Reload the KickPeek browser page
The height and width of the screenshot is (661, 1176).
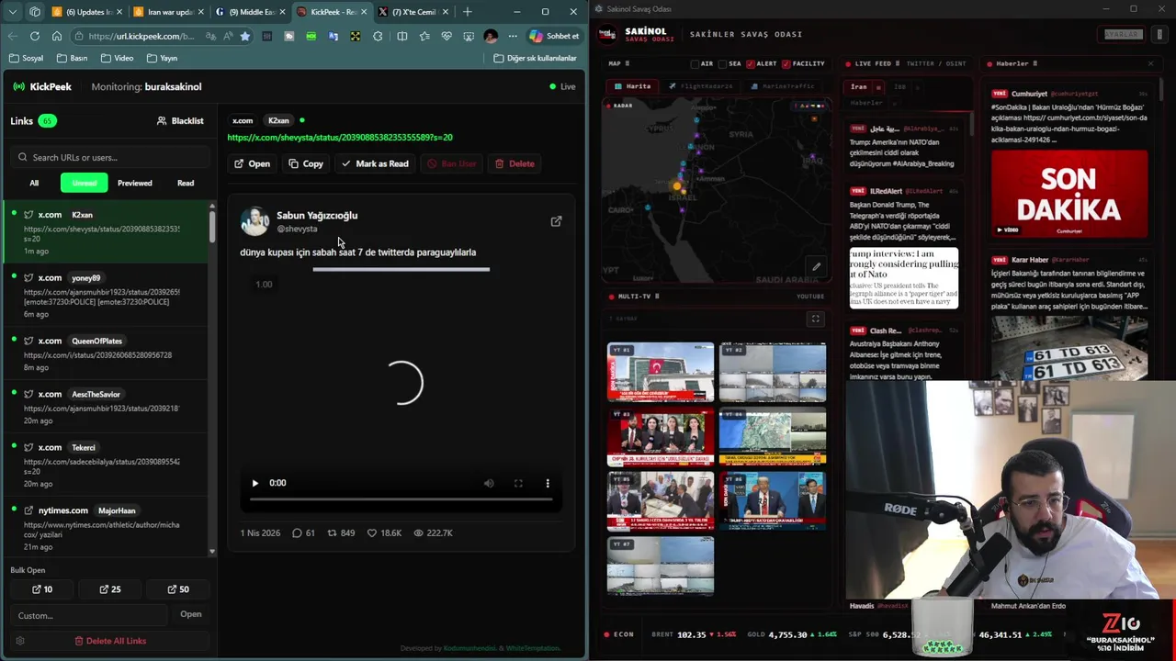coord(34,36)
